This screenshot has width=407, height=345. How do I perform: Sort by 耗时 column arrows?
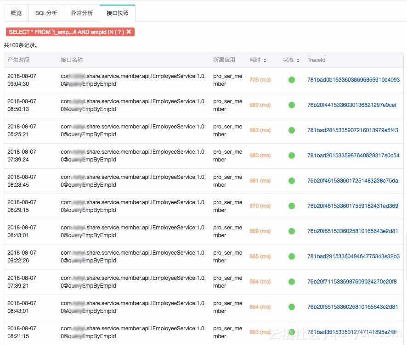pos(265,61)
